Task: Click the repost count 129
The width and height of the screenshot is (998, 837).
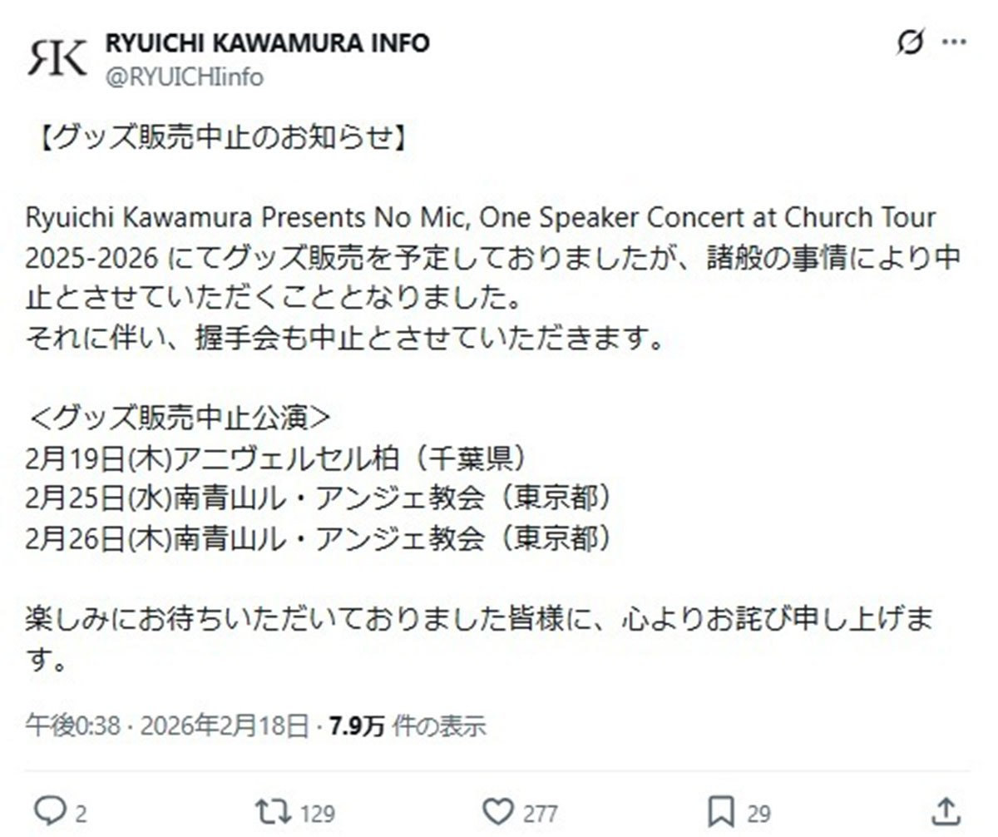Action: [316, 813]
